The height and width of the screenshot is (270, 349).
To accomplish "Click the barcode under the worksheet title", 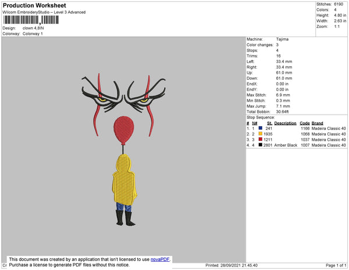I will pos(31,20).
